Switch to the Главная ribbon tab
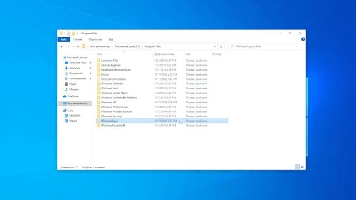356x200 pixels. [77, 39]
